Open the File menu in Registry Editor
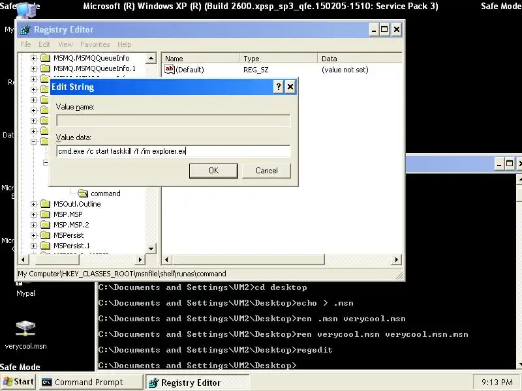 point(25,44)
